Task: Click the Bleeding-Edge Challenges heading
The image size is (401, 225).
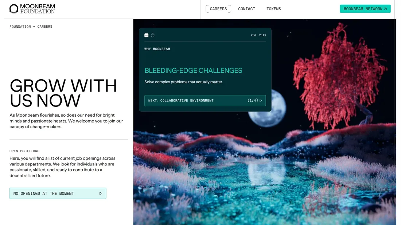Action: click(193, 71)
